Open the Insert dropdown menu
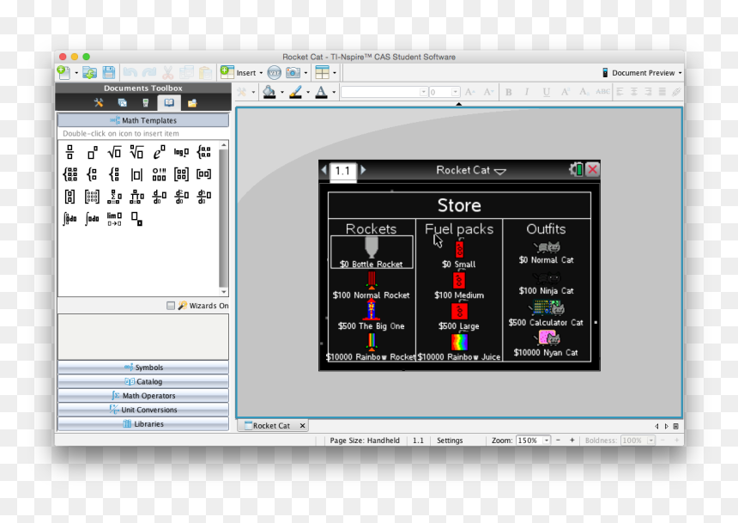The image size is (738, 523). click(x=241, y=72)
